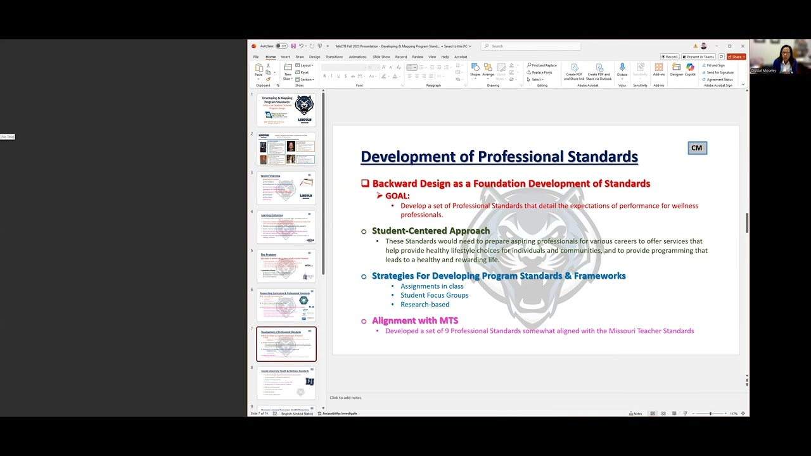The image size is (811, 456).
Task: Toggle text shadow
Action: (x=345, y=76)
